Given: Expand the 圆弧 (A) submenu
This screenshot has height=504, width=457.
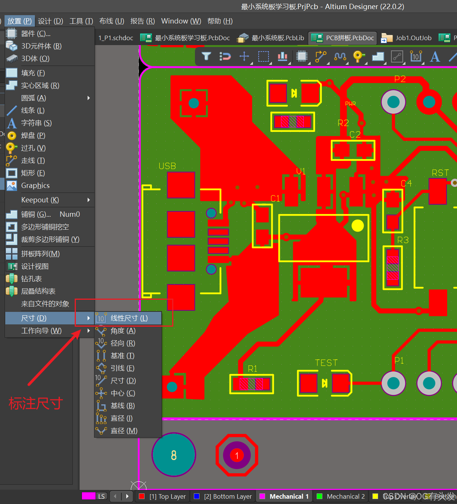Looking at the screenshot, I should click(50, 98).
